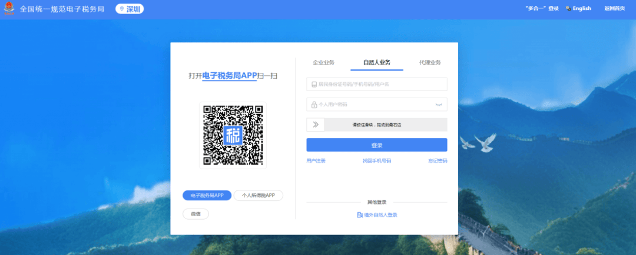Click the 用户注册 link
This screenshot has width=636, height=255.
[316, 160]
